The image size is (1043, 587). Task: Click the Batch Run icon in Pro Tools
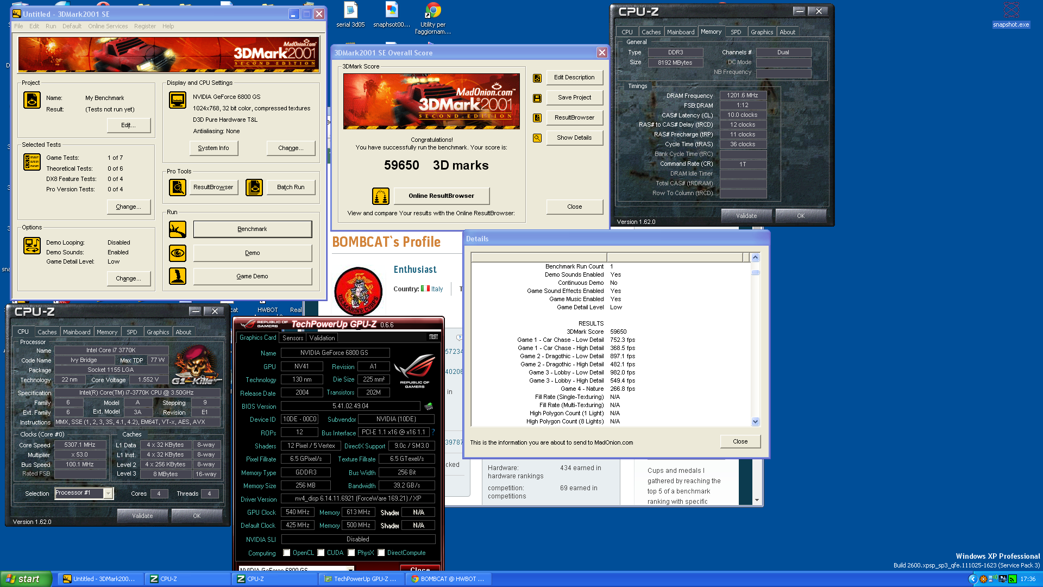(x=254, y=187)
